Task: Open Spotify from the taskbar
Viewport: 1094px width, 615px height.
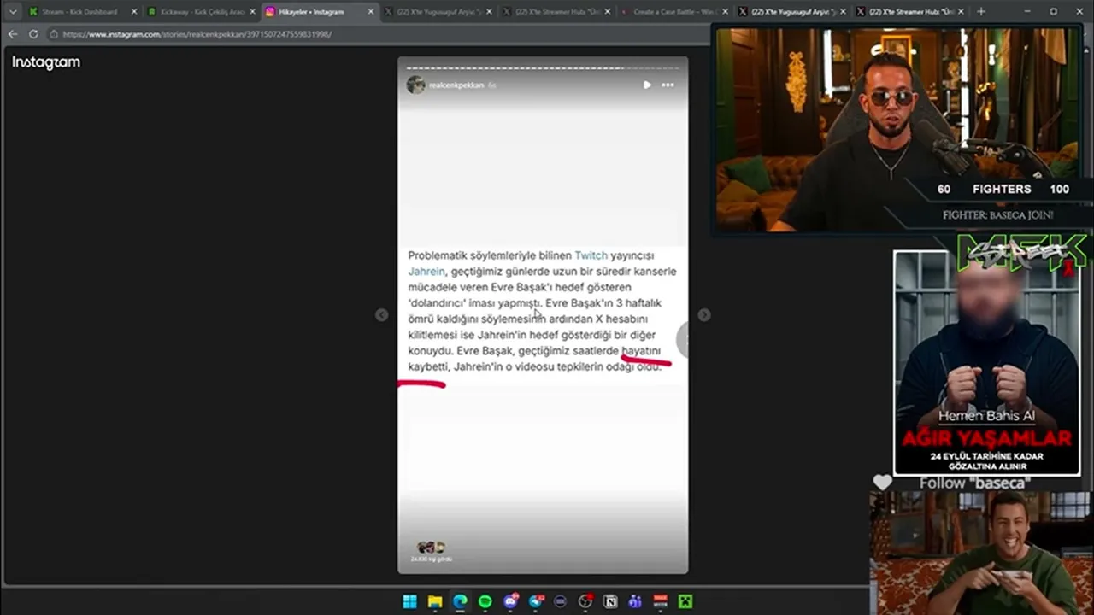Action: (485, 601)
